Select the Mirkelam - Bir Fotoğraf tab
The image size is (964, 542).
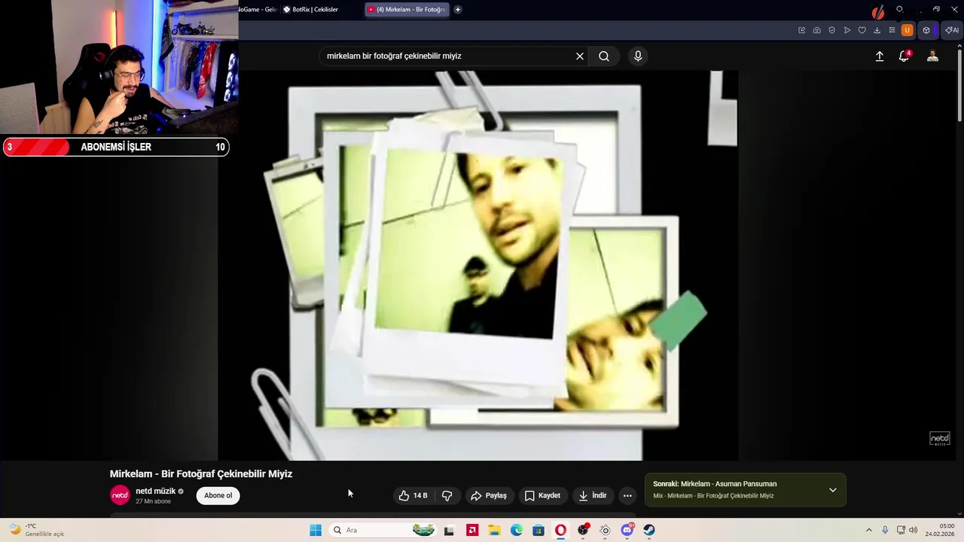[x=407, y=10]
